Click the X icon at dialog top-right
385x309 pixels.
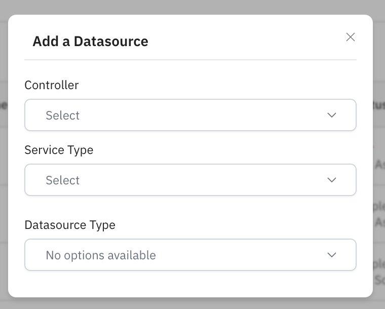(x=350, y=37)
